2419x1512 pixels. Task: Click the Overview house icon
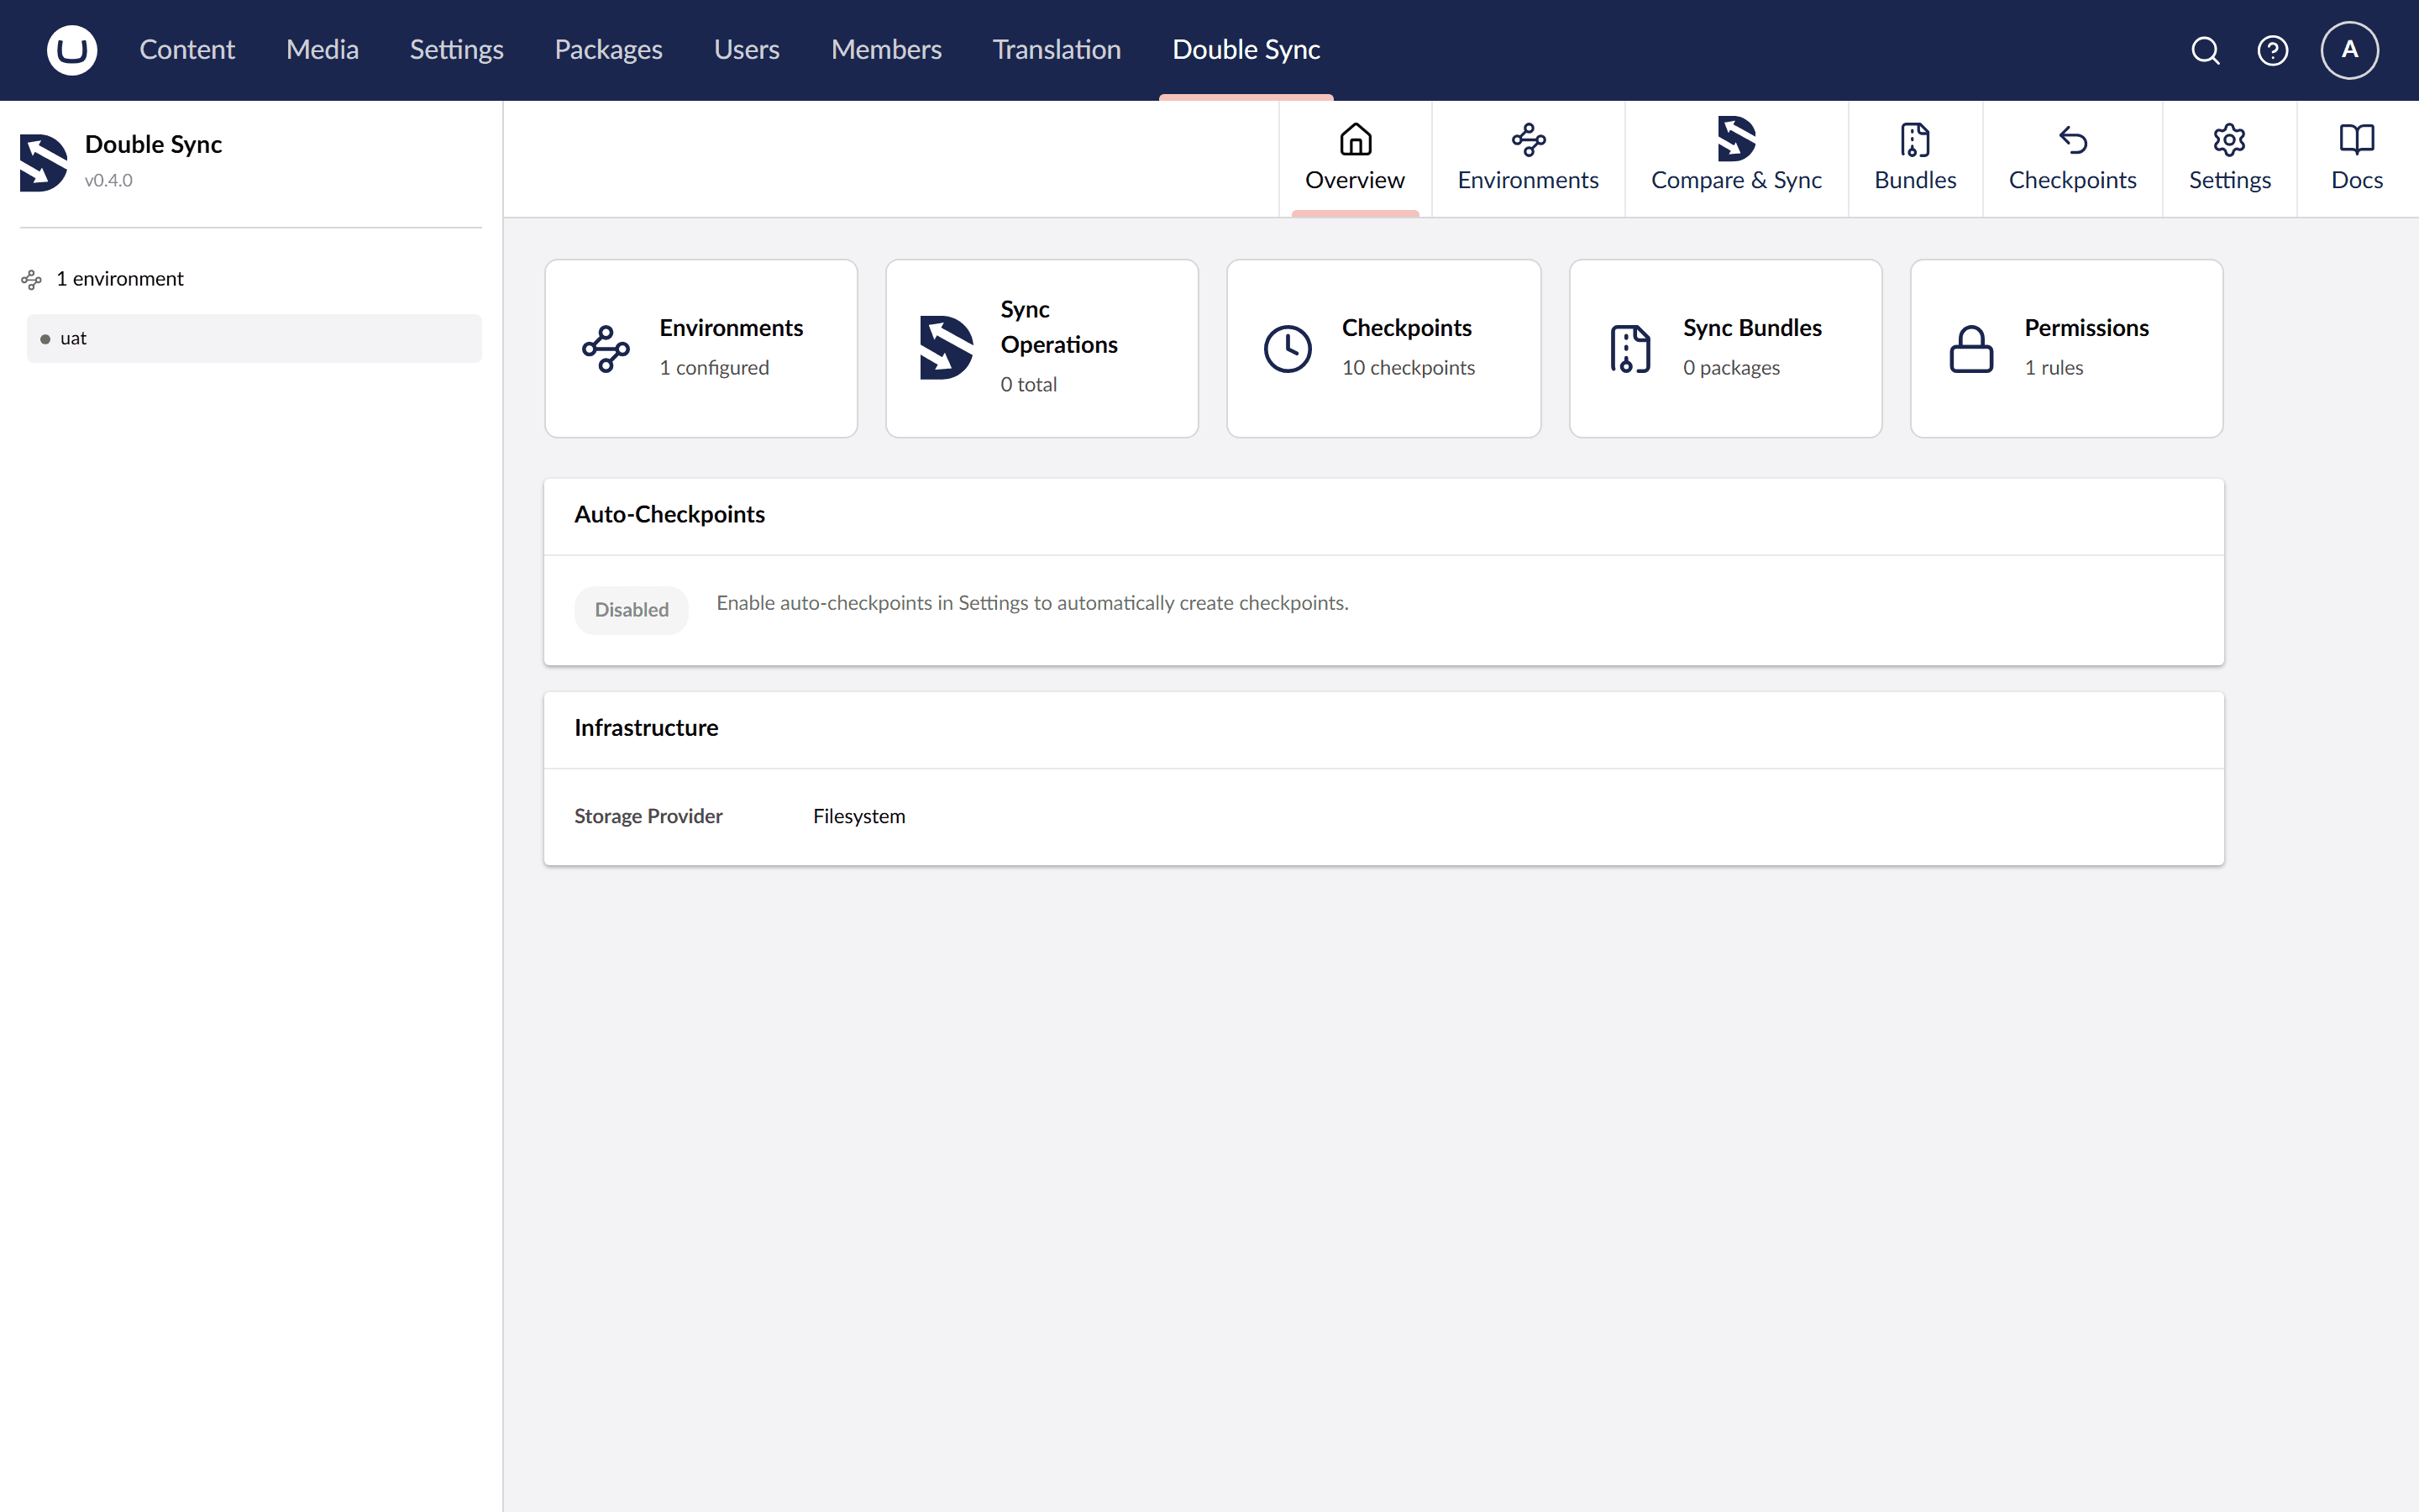coord(1356,139)
